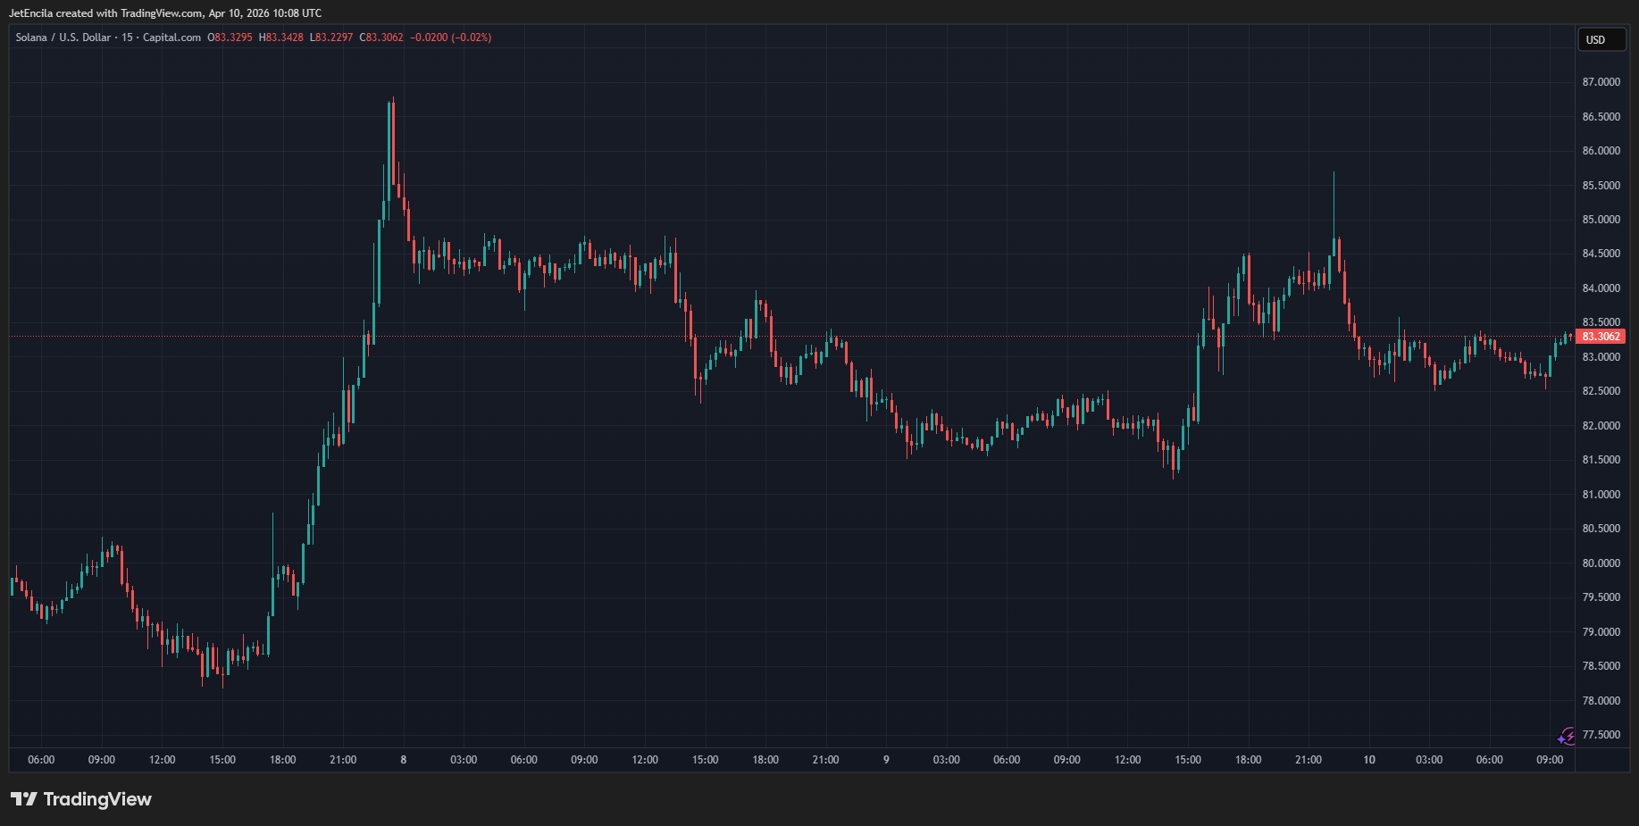Click the Capital.com data source label
This screenshot has height=826, width=1639.
171,38
